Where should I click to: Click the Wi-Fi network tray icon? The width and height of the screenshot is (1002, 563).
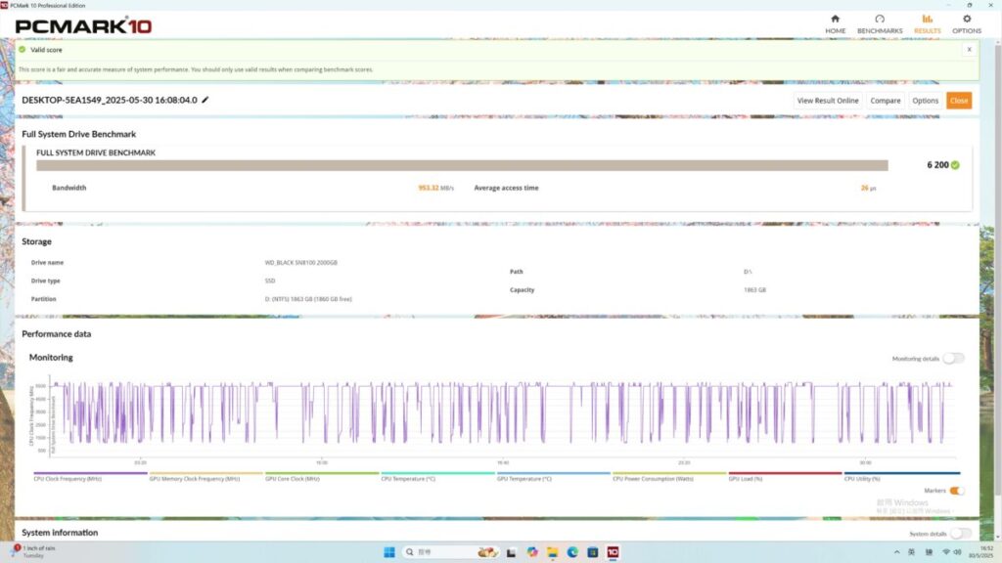pos(946,552)
